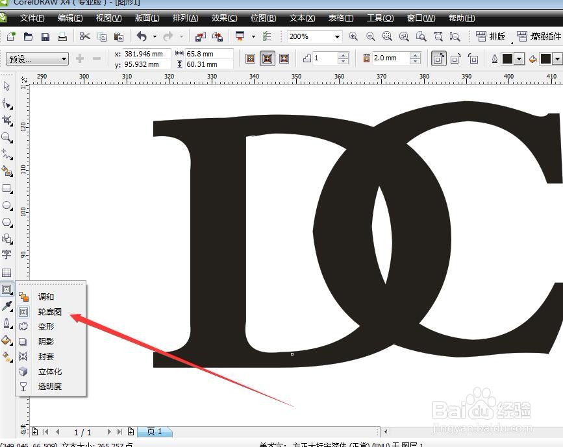Image resolution: width=563 pixels, height=447 pixels.
Task: Click the New document icon
Action: coord(11,36)
